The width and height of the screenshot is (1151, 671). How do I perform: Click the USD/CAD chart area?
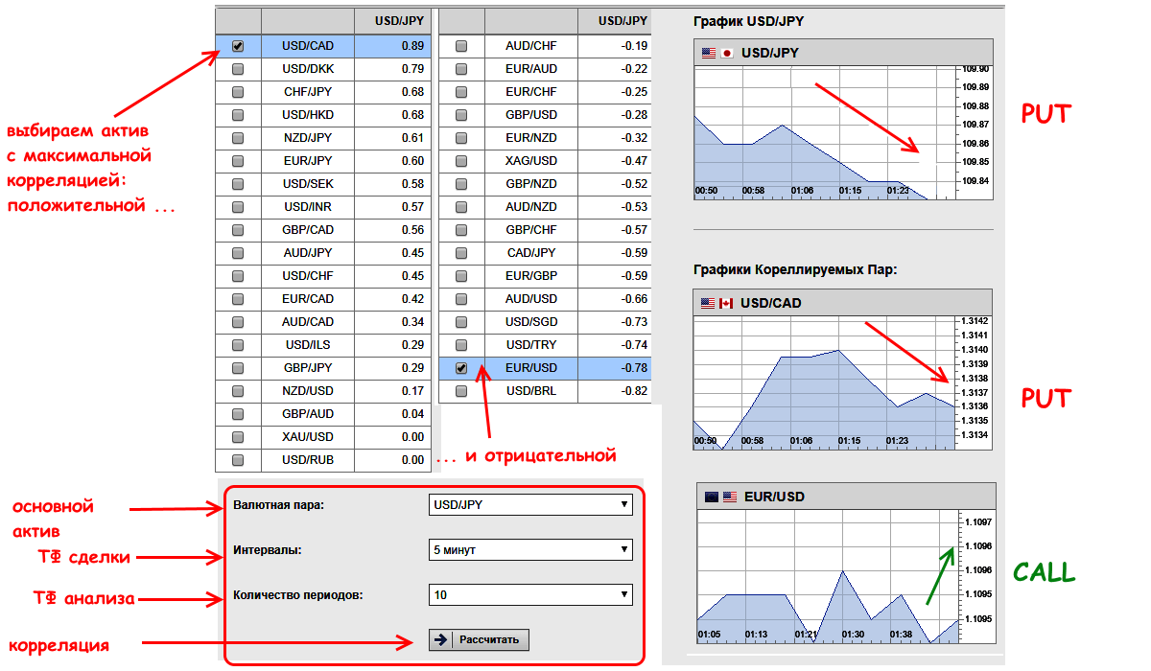821,383
